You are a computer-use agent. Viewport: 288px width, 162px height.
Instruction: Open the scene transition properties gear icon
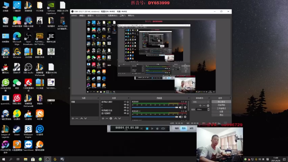(208, 105)
